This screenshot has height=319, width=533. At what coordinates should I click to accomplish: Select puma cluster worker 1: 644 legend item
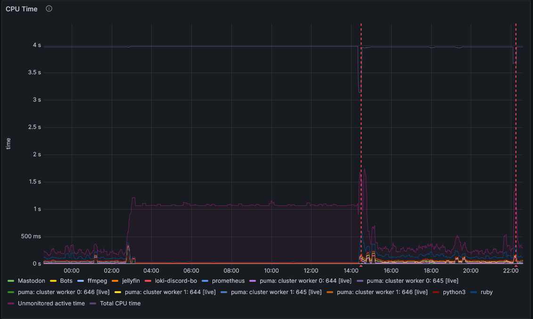(x=170, y=292)
